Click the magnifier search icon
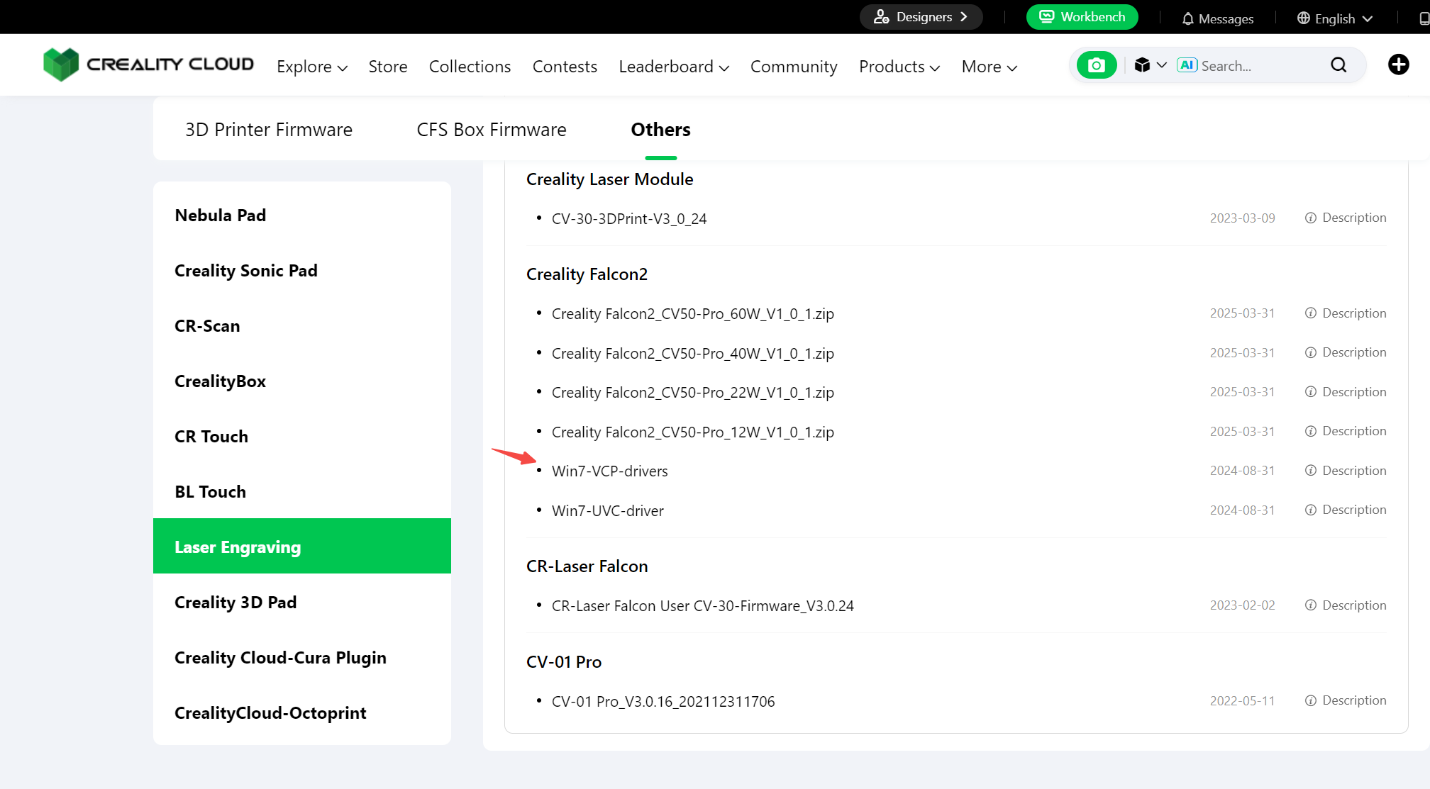 pos(1338,65)
